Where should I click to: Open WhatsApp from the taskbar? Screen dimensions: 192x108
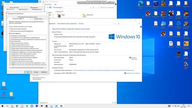(x=27, y=106)
